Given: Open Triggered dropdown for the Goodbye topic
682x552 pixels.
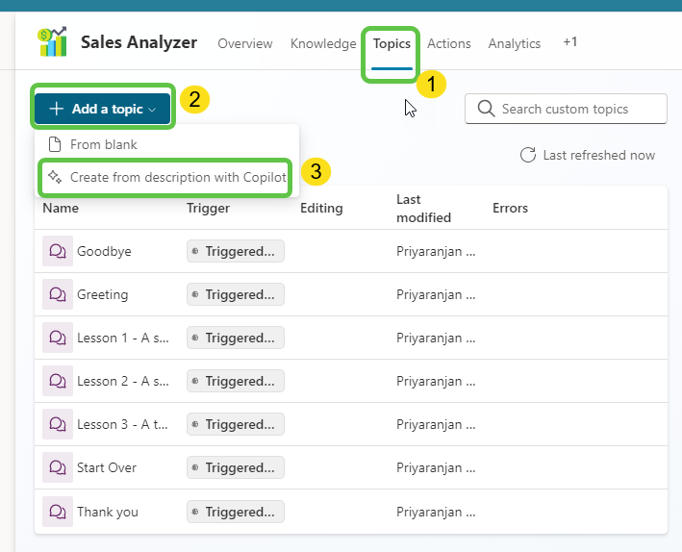Looking at the screenshot, I should tap(236, 251).
